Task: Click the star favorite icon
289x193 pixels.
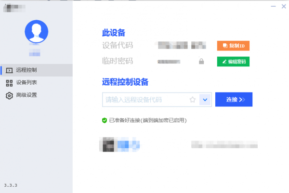Action: pos(192,100)
